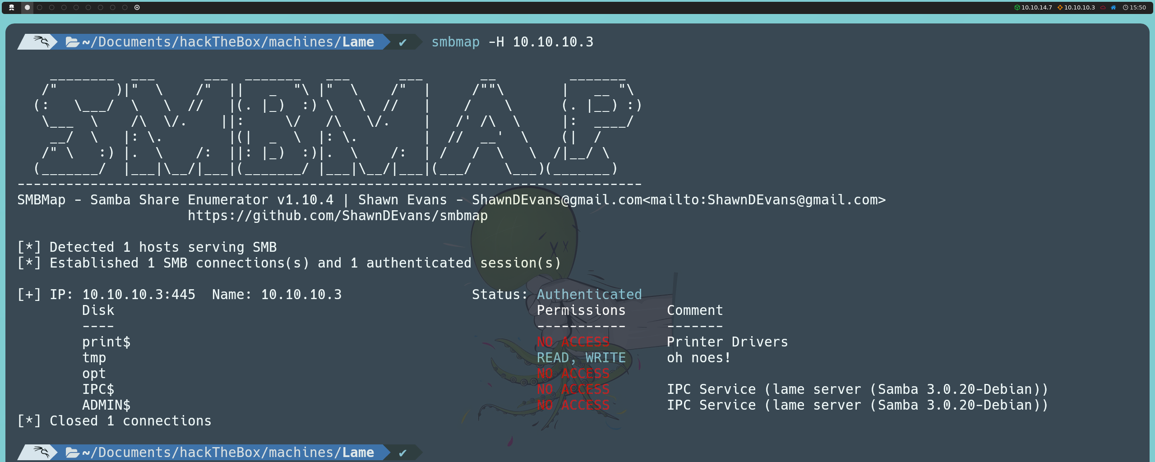This screenshot has height=462, width=1155.
Task: Click the github.com/ShawnDEvans/smbmap URL
Action: point(337,216)
